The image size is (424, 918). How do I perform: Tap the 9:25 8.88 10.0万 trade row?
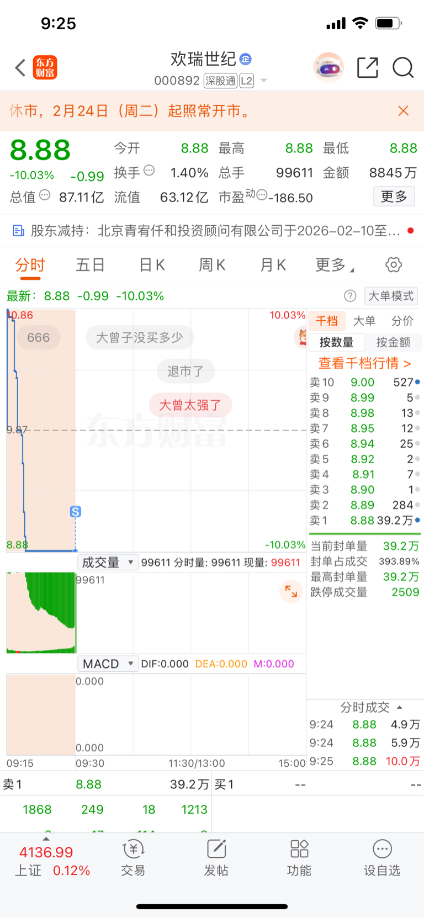[364, 761]
